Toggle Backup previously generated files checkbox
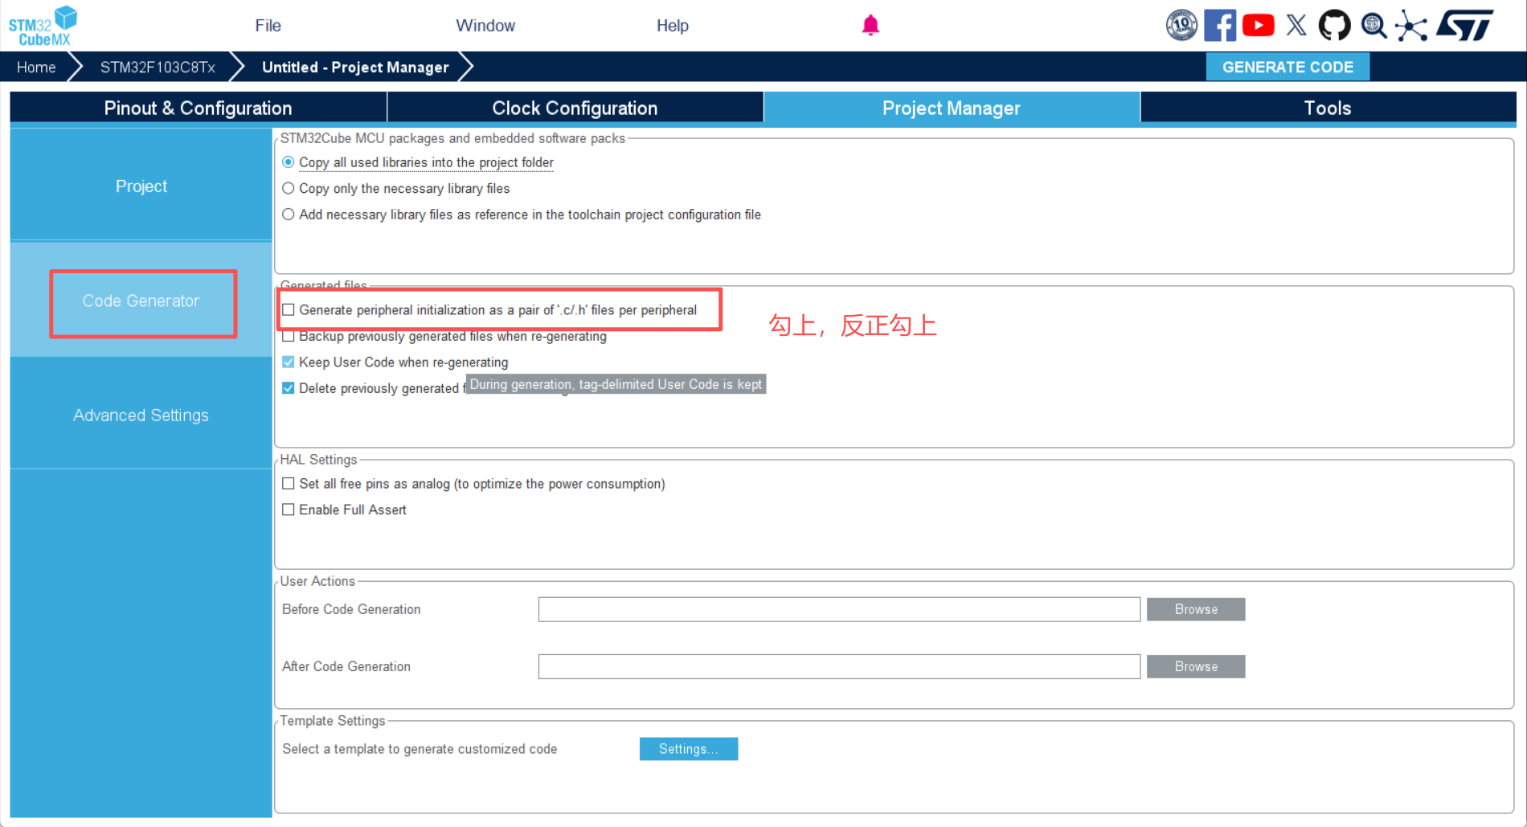 [x=289, y=336]
